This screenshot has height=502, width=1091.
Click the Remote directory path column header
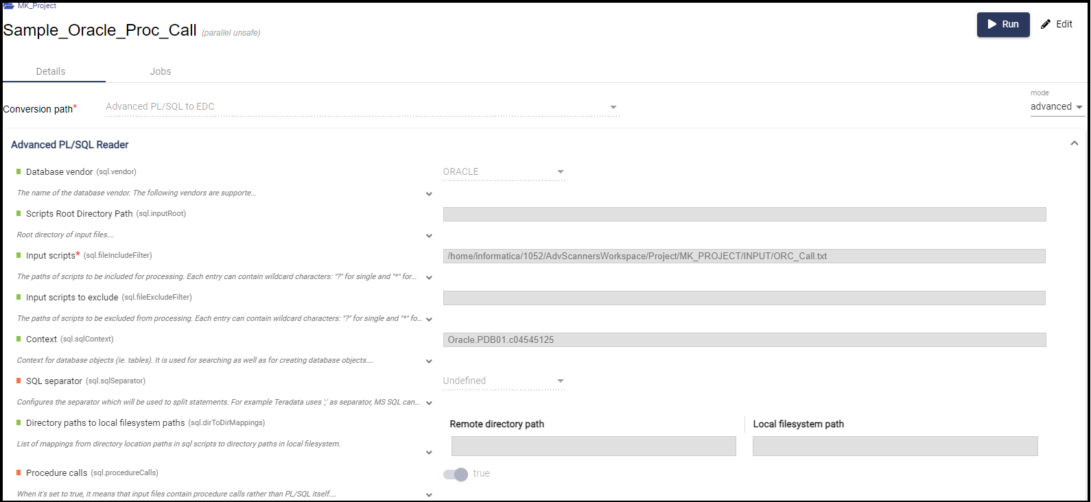pyautogui.click(x=497, y=425)
